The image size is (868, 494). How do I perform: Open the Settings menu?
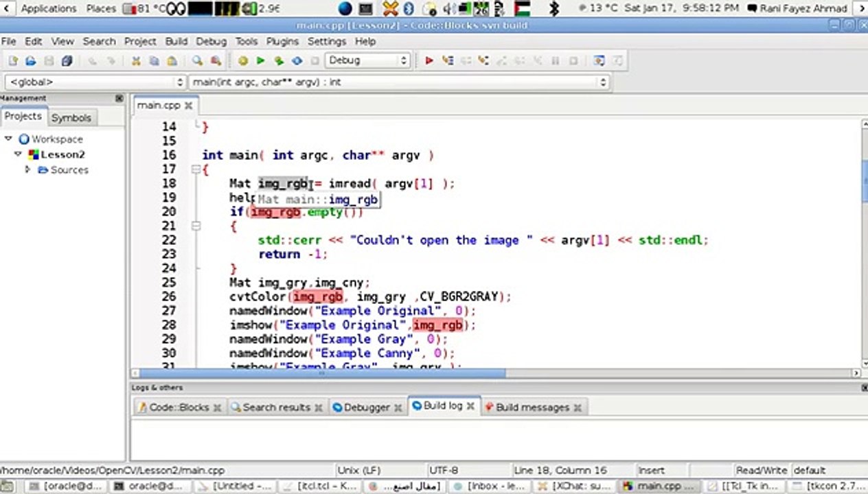[327, 41]
